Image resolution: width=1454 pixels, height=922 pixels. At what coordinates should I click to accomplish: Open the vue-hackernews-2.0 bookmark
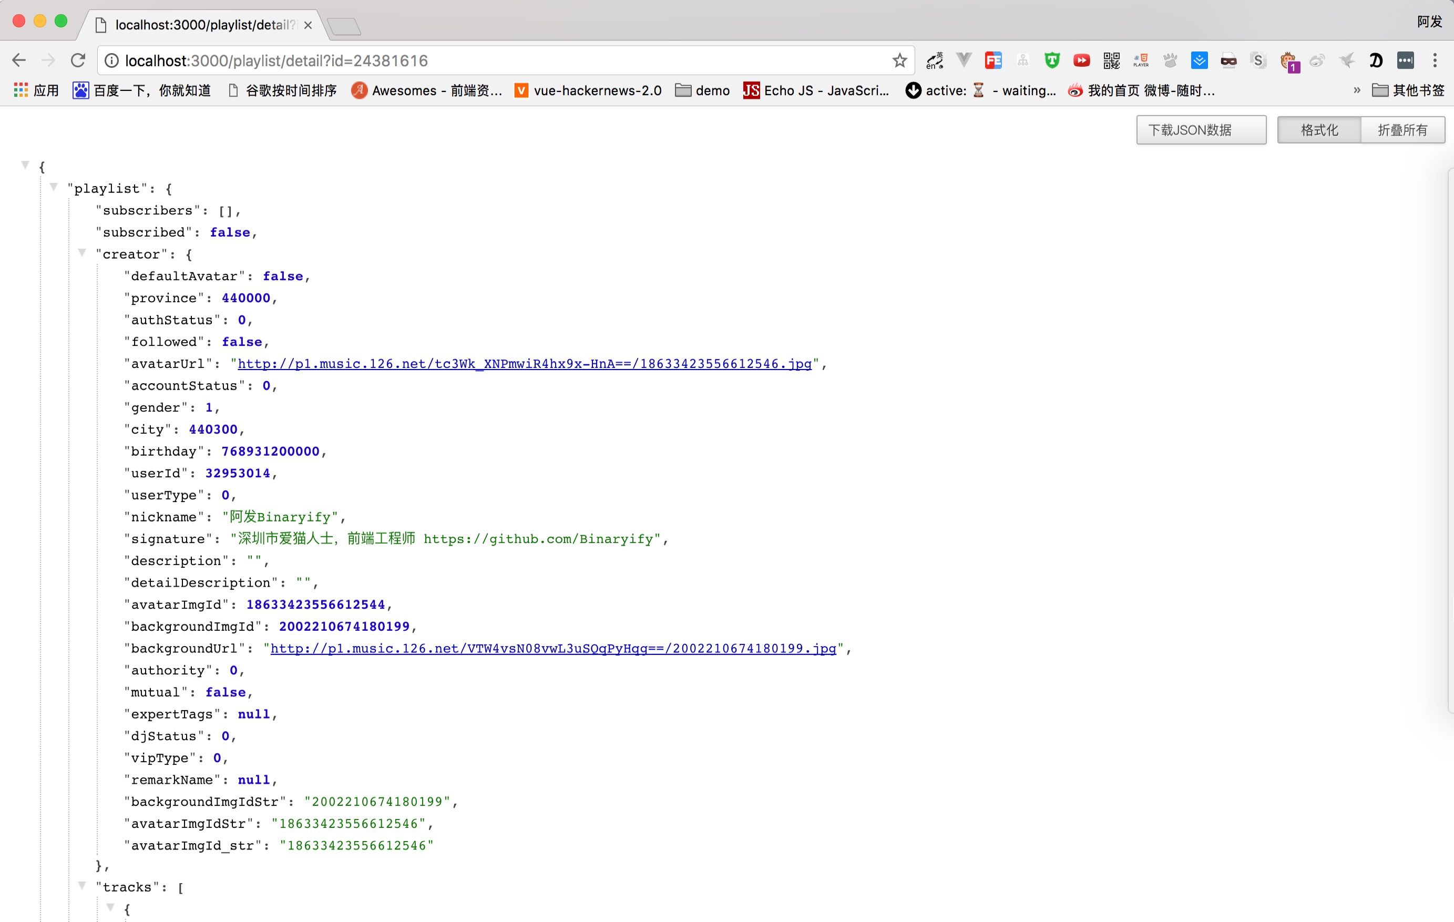coord(588,90)
